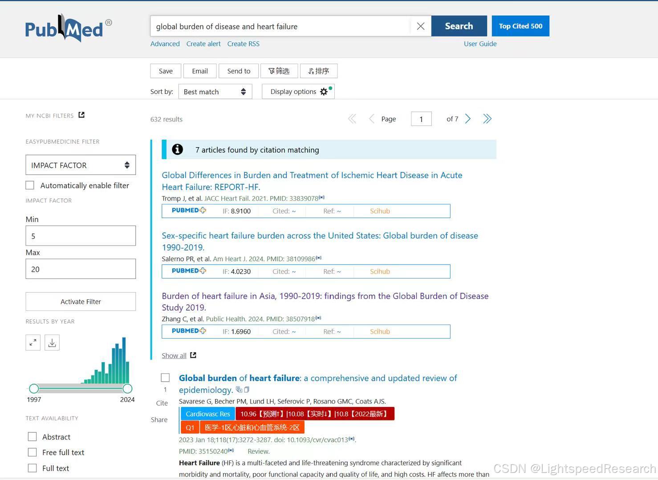Screen dimensions: 658x480
Task: Click the impact factor Max input field
Action: click(x=81, y=269)
